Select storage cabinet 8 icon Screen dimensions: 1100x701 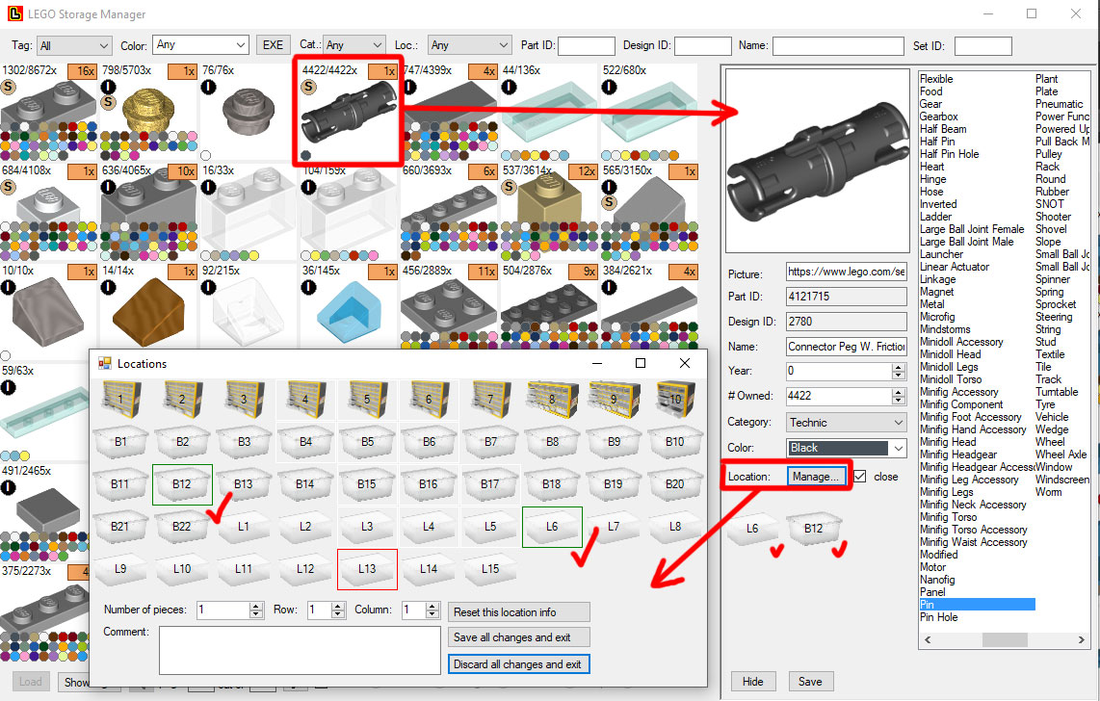point(552,399)
